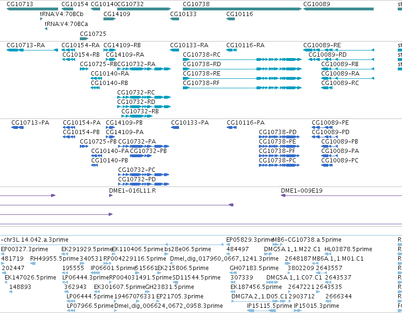402x313 pixels.
Task: Click the CG10738 gene span bar
Action: click(x=242, y=9)
